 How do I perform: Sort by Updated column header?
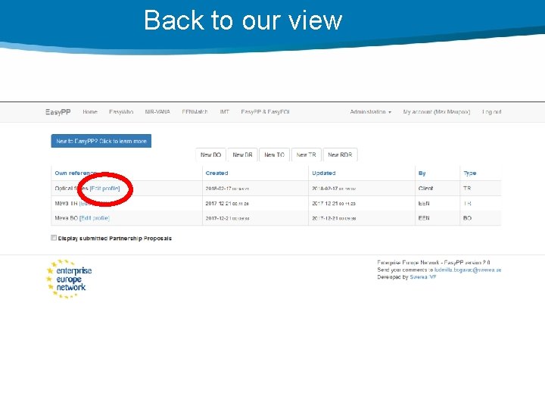click(x=324, y=173)
